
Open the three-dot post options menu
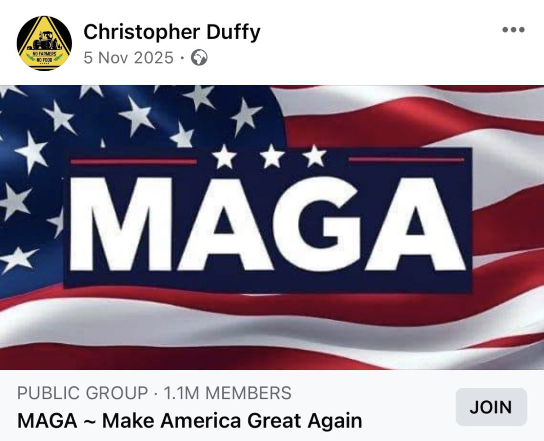[513, 30]
